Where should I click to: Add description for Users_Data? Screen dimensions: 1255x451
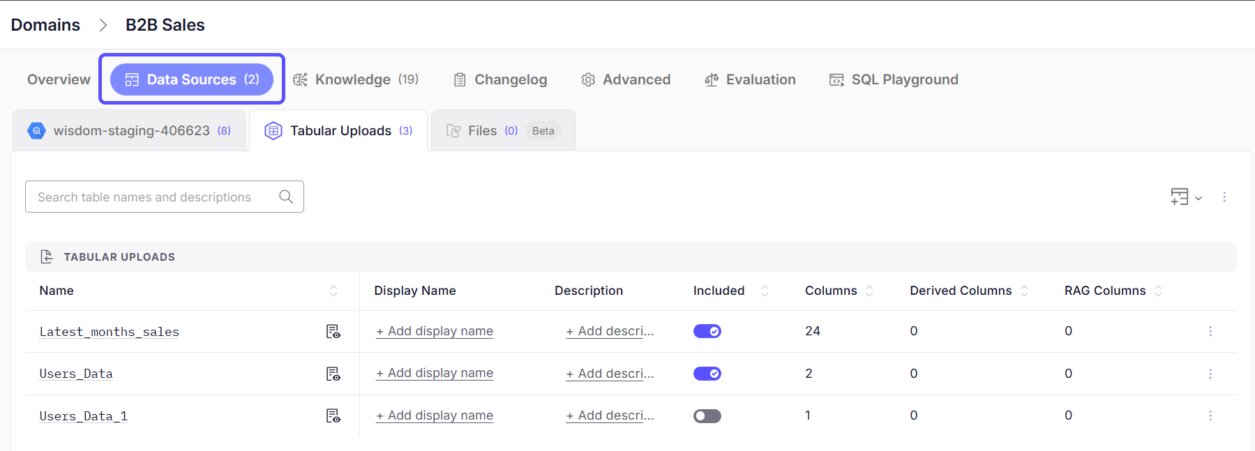[x=610, y=373]
